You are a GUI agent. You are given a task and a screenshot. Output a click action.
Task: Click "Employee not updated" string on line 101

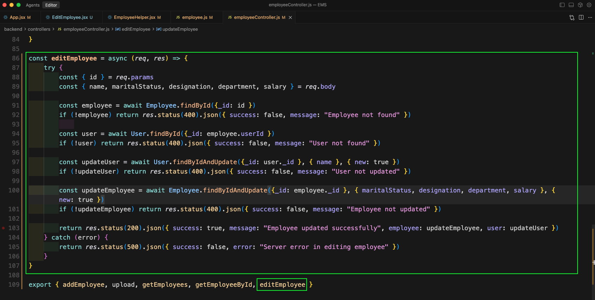[388, 209]
